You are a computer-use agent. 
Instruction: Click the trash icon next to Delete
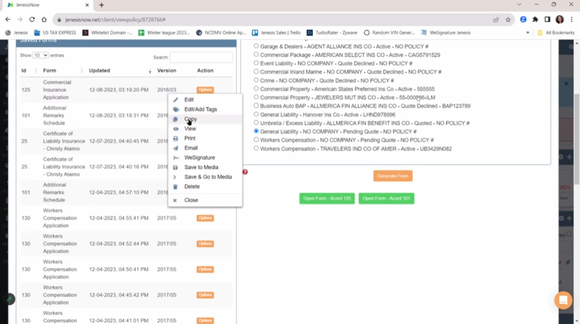(x=175, y=187)
